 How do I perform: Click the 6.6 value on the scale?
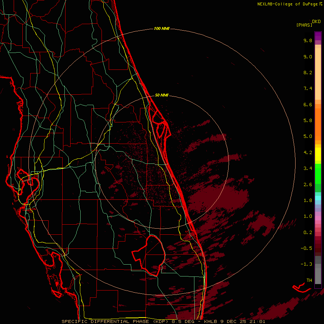308,104
